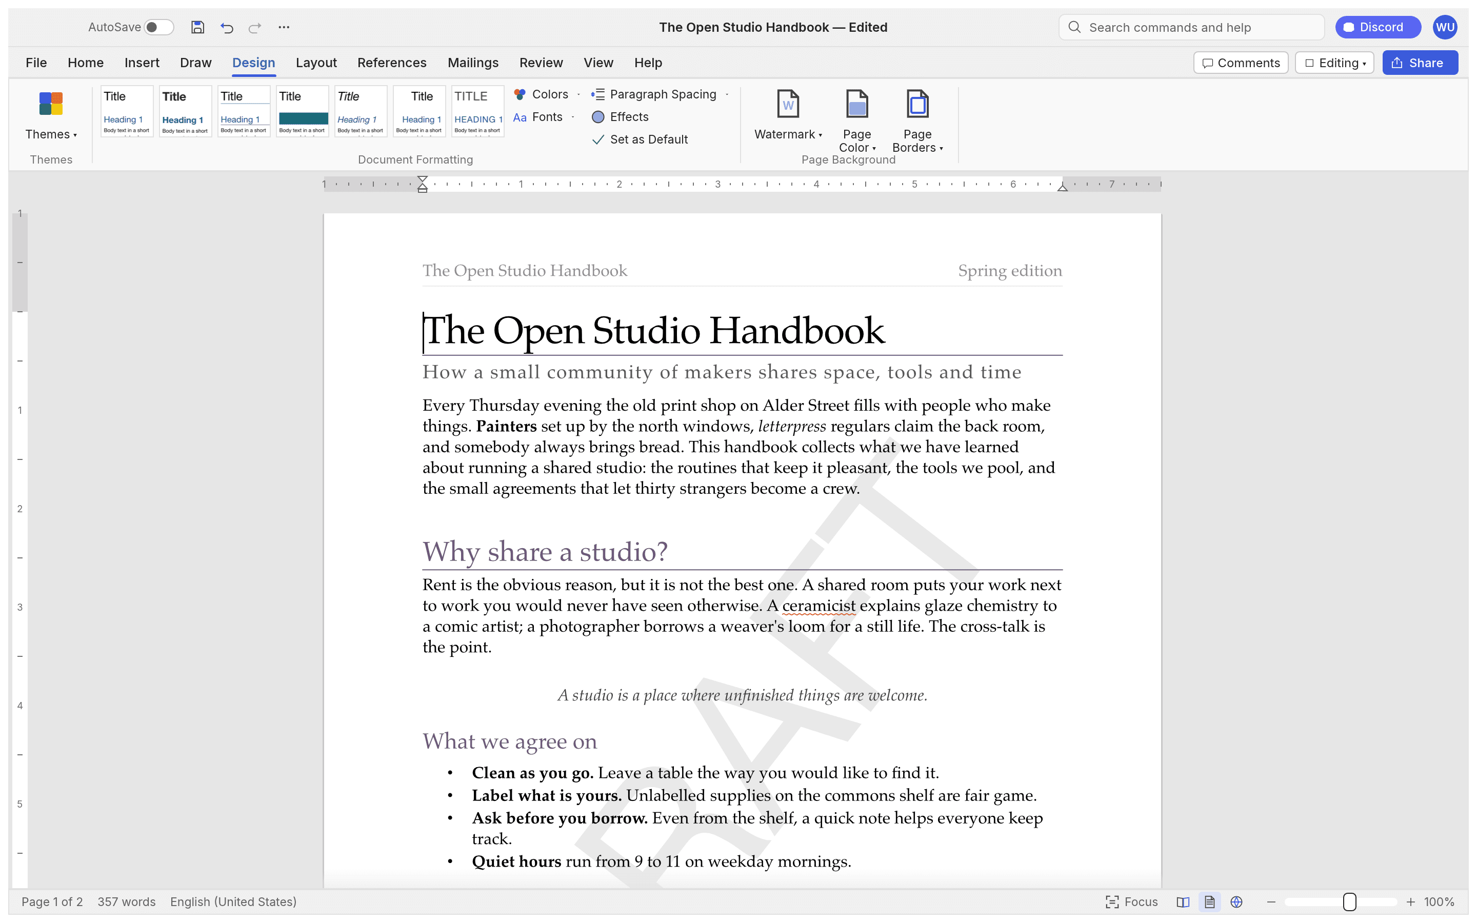Toggle the AutoSave switch
Image resolution: width=1477 pixels, height=923 pixels.
(x=158, y=27)
